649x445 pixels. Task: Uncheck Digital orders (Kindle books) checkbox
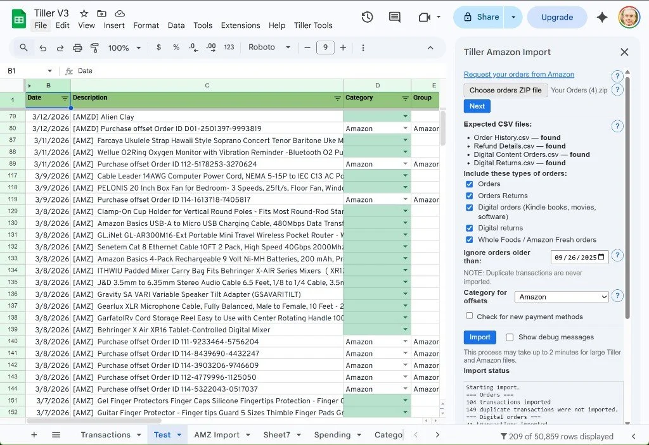click(469, 208)
